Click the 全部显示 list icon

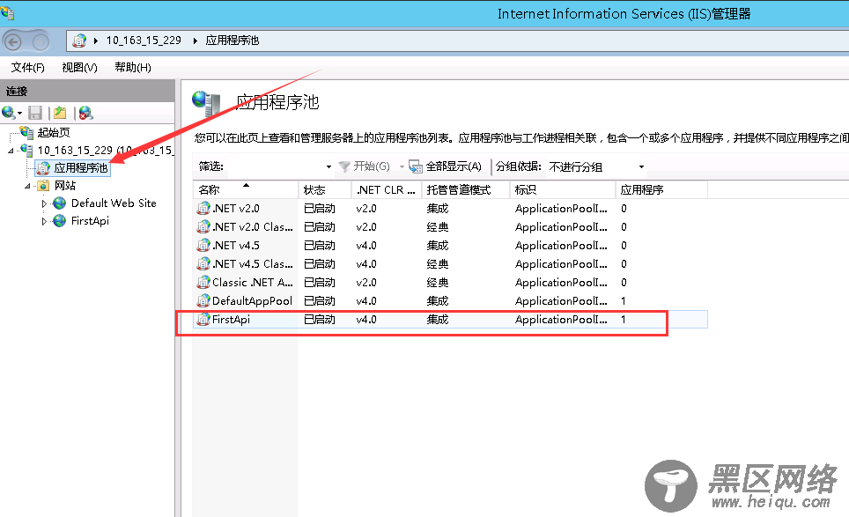[x=416, y=166]
